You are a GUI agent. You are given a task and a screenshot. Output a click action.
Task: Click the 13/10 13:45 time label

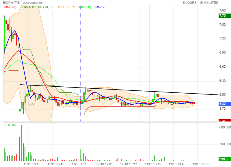pyautogui.click(x=177, y=164)
